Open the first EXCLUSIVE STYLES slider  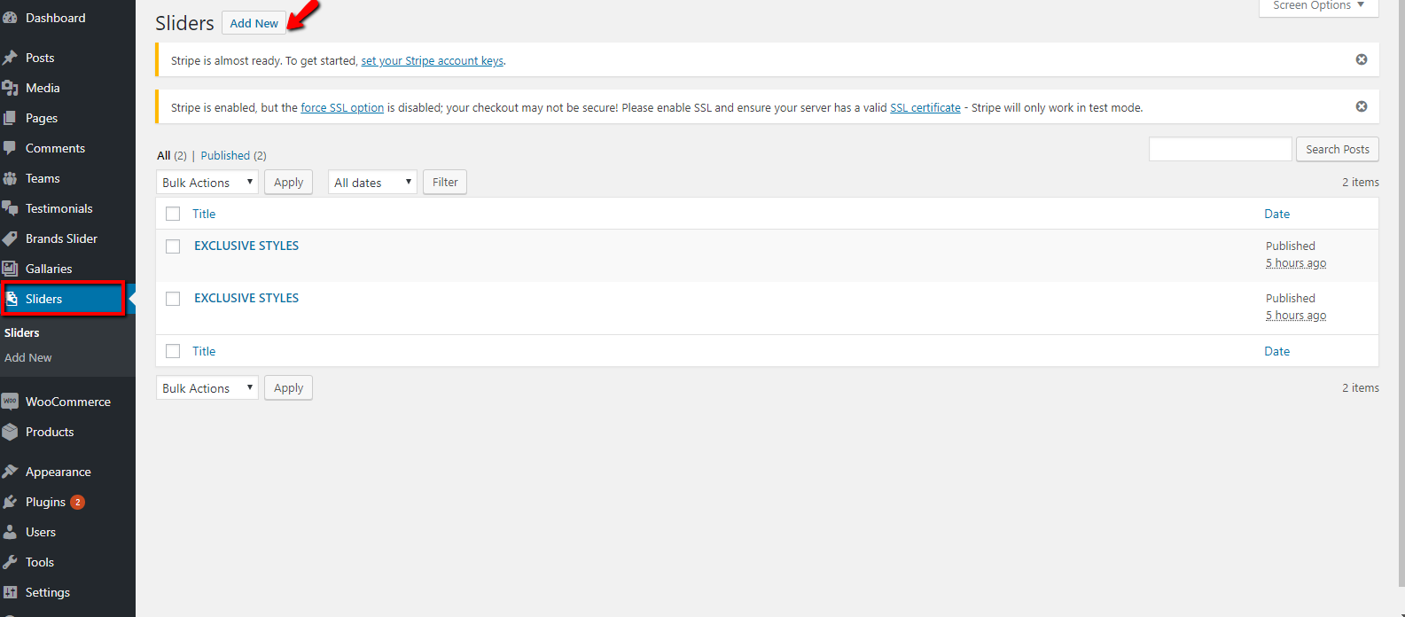[246, 246]
